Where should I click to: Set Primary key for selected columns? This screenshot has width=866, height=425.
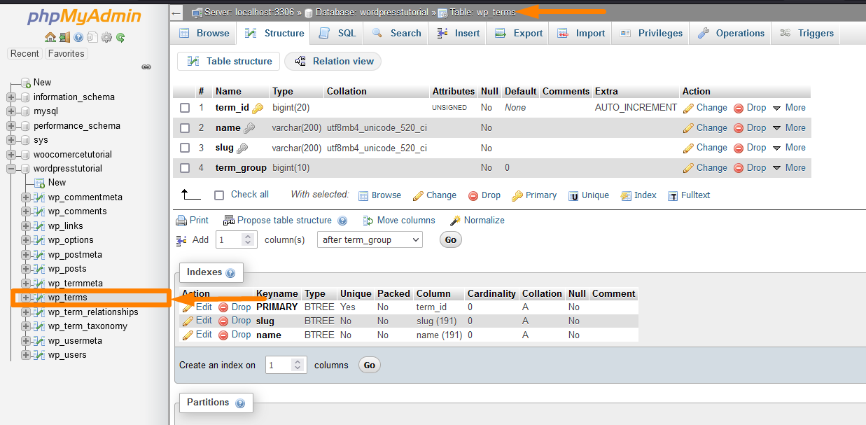pyautogui.click(x=534, y=195)
